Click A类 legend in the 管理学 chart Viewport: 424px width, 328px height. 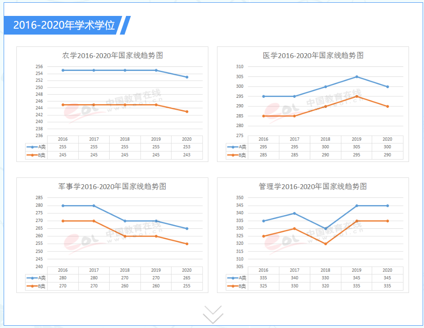tap(237, 278)
